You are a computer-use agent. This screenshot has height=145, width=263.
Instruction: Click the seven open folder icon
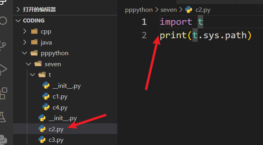[x=38, y=64]
